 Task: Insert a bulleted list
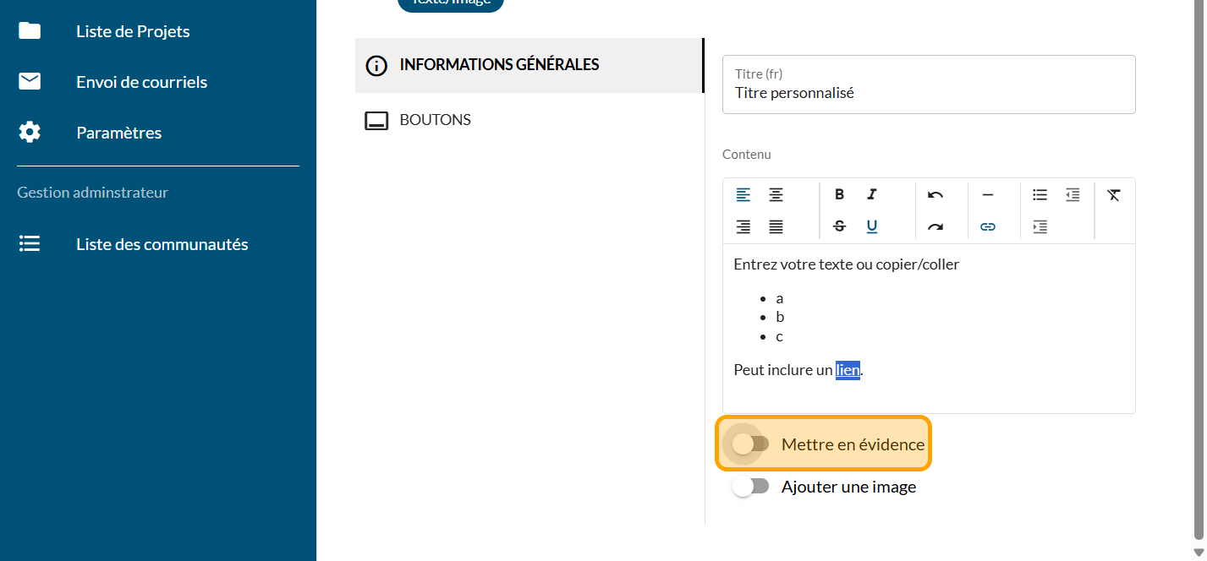click(x=1040, y=194)
